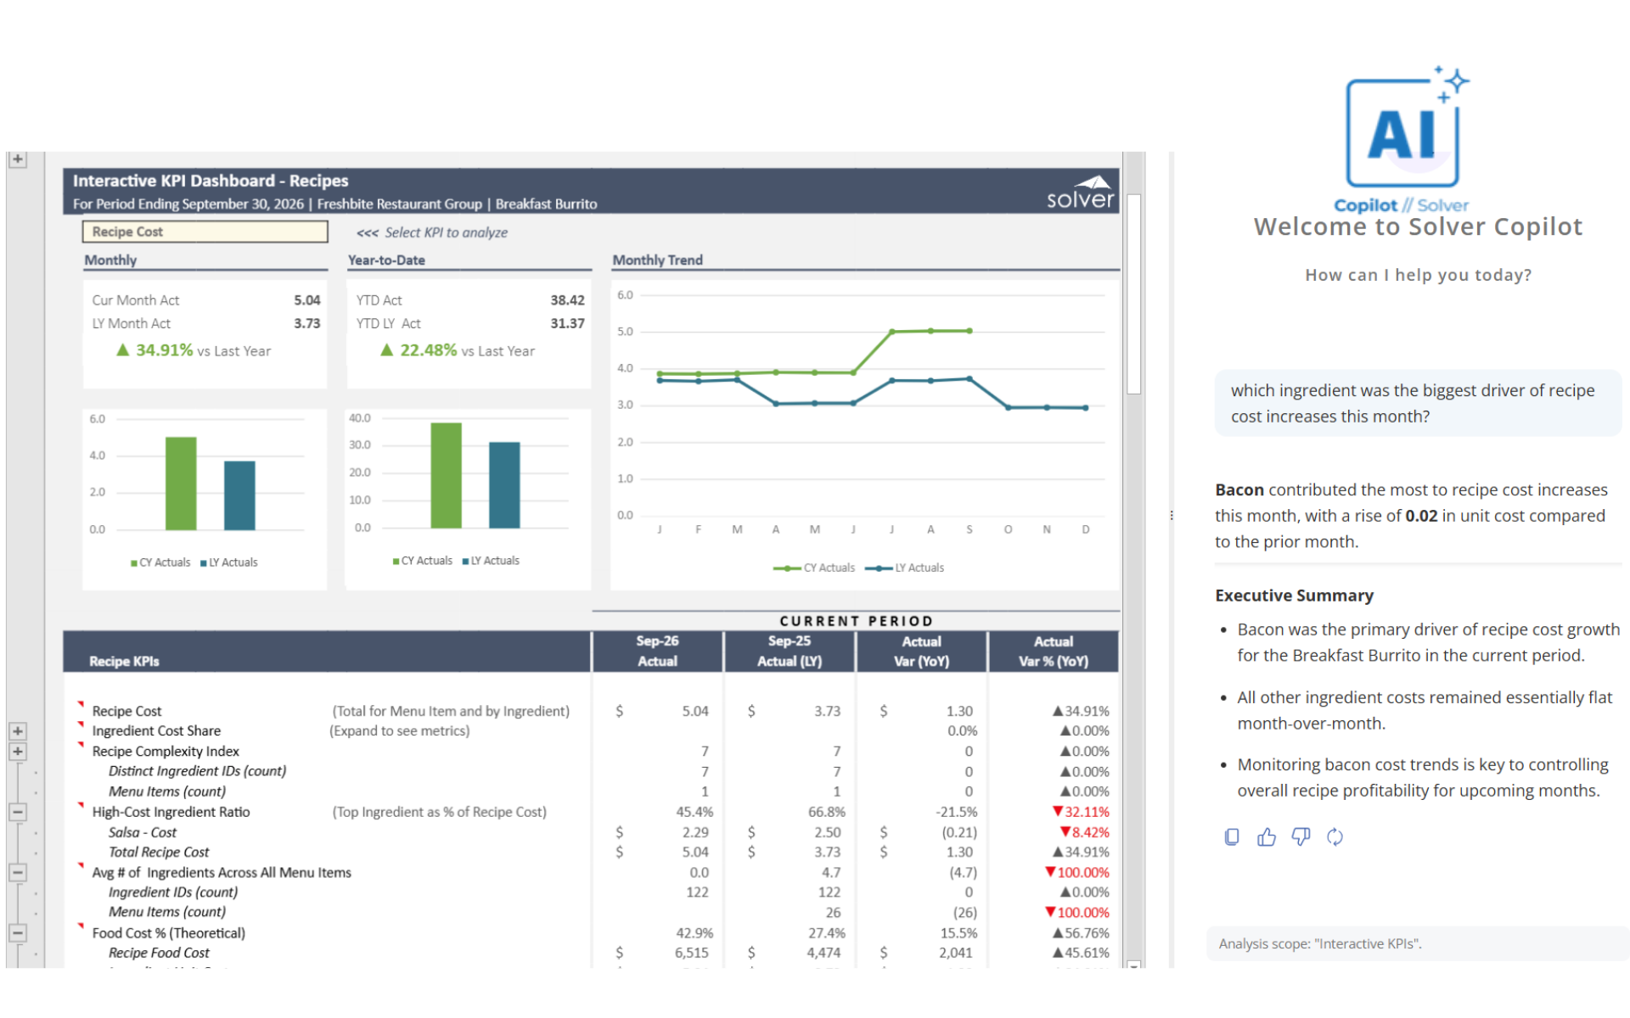1630x1018 pixels.
Task: Expand the Ingredient Cost Share row group
Action: coord(18,731)
